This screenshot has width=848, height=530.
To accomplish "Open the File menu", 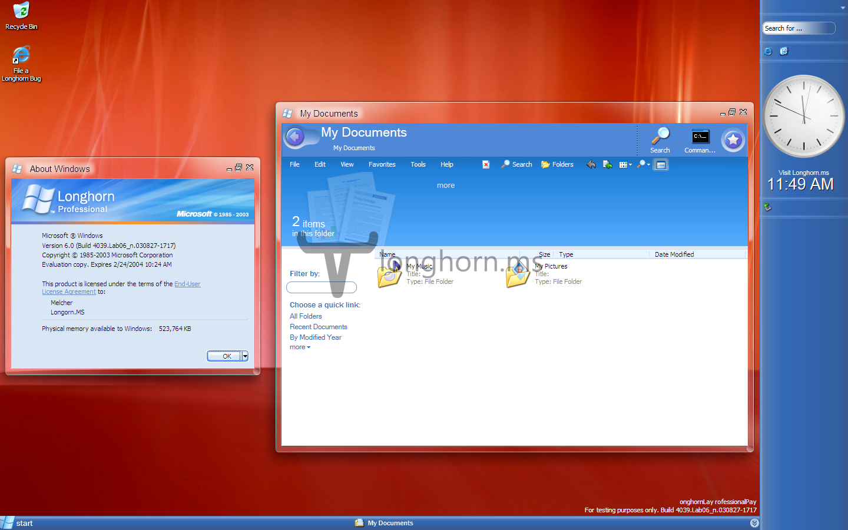I will point(294,165).
